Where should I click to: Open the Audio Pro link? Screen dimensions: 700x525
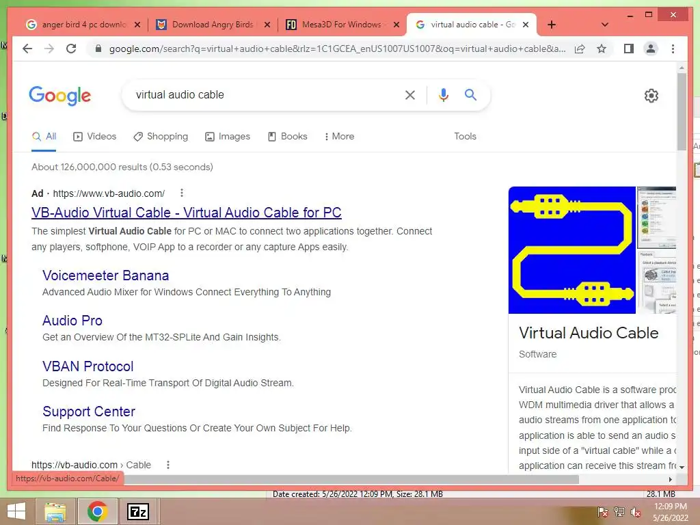coord(72,321)
